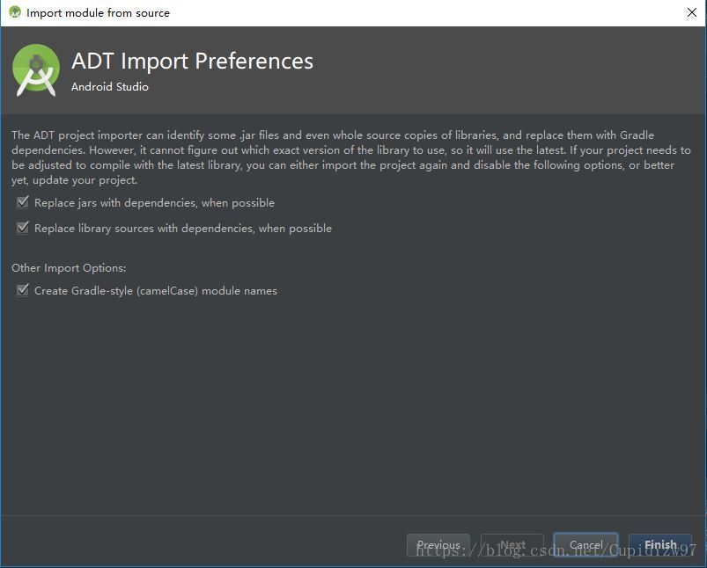
Task: Click the Other Import Options label
Action: tap(69, 268)
